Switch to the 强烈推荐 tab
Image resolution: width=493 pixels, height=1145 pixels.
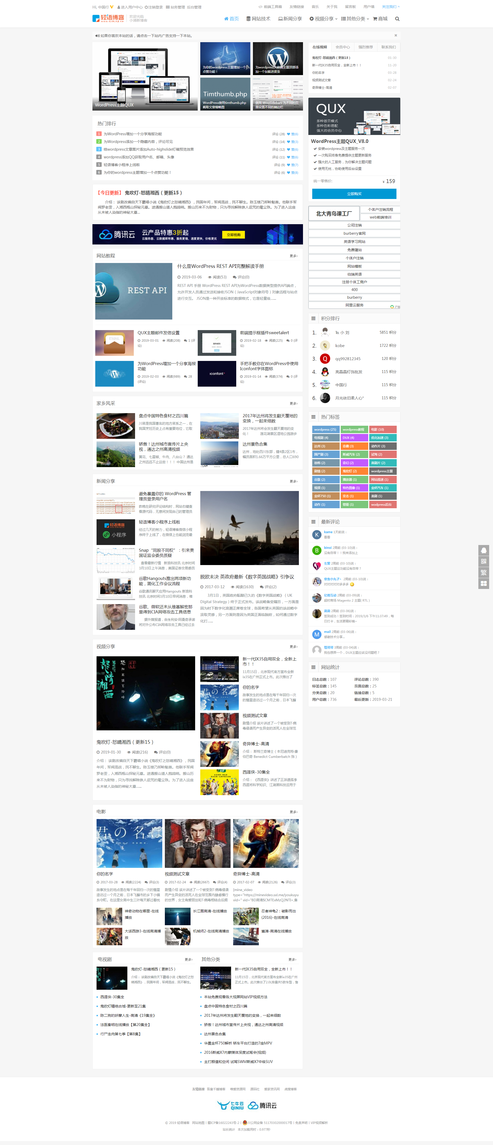pos(366,47)
